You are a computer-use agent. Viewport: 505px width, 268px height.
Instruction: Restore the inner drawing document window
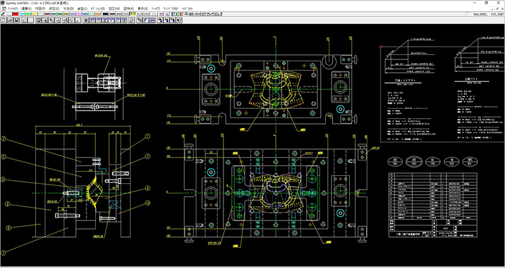(x=497, y=9)
